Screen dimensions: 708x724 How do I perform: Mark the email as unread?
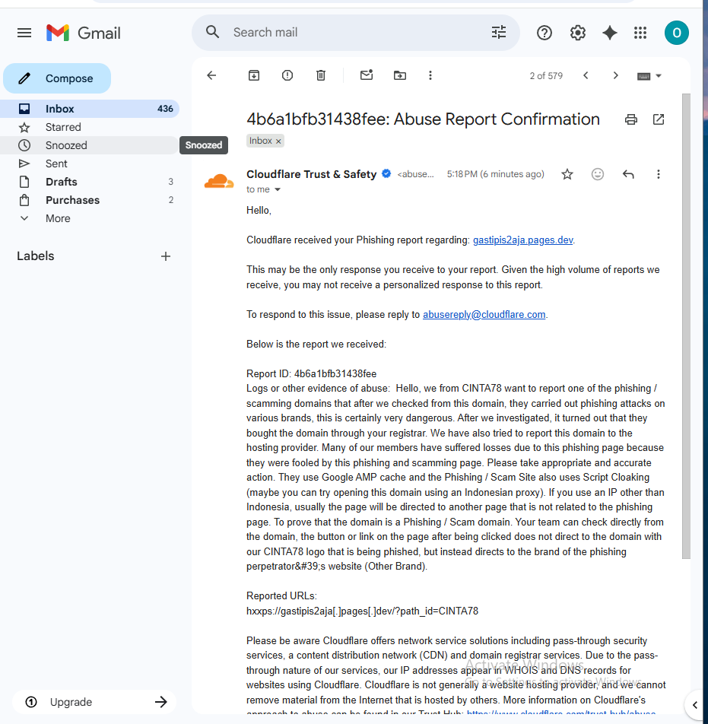tap(367, 75)
